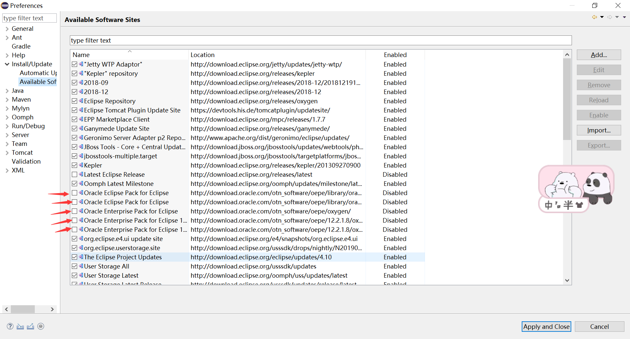Collapse the Install/Update tree section
Image resolution: width=630 pixels, height=339 pixels.
pos(7,64)
